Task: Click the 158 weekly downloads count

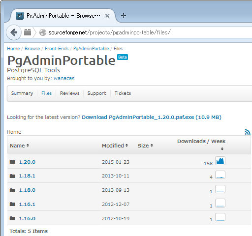Action: pos(208,163)
